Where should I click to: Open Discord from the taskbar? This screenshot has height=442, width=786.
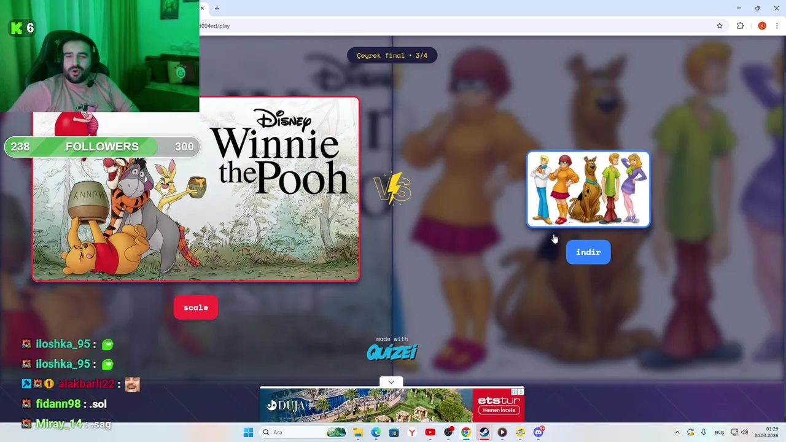point(539,432)
